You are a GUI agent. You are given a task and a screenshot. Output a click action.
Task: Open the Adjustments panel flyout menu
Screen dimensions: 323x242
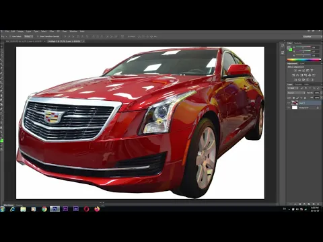pos(322,64)
